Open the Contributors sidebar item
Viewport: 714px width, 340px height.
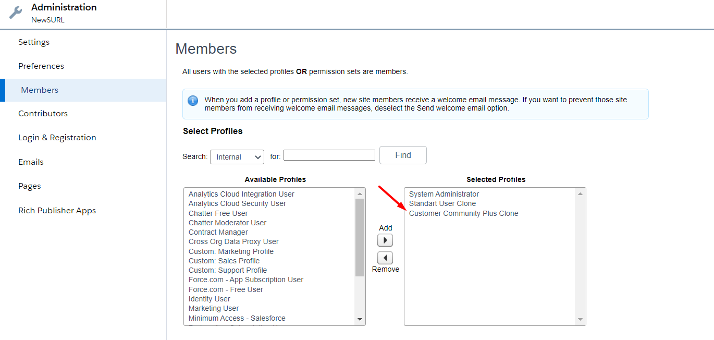tap(43, 114)
